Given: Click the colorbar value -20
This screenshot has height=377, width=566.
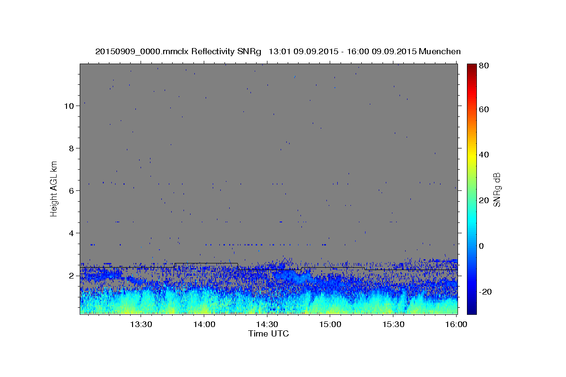Looking at the screenshot, I should pyautogui.click(x=486, y=292).
